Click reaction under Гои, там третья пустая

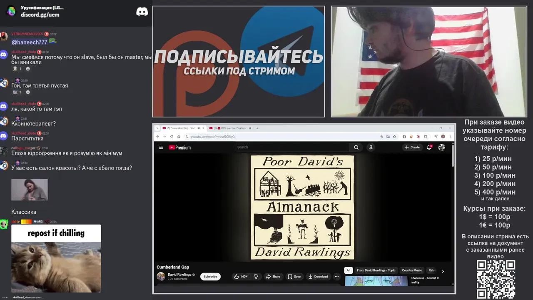[17, 92]
